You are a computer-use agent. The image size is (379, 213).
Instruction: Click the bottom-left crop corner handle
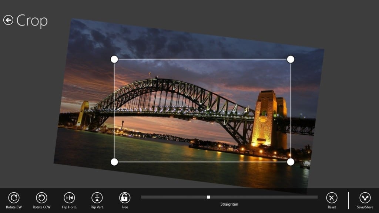(x=114, y=162)
